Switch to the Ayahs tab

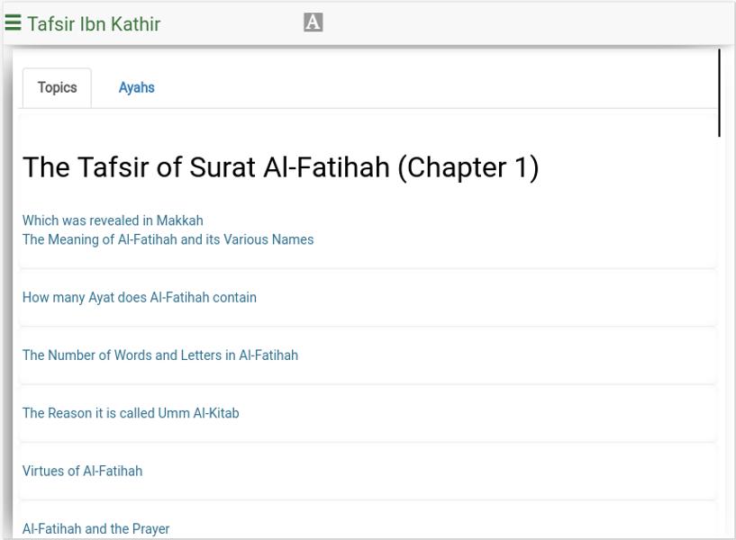coord(137,87)
